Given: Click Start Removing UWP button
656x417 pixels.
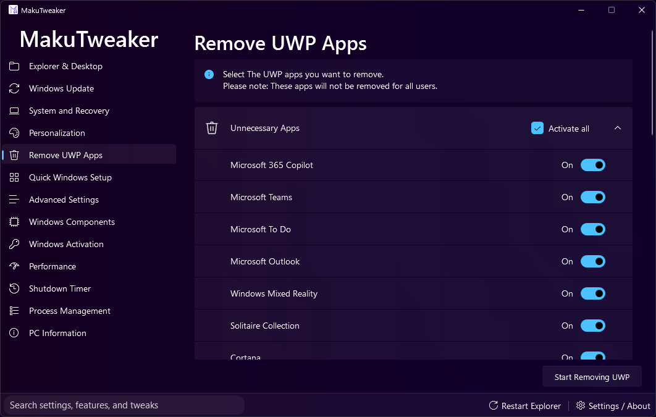Looking at the screenshot, I should (592, 377).
